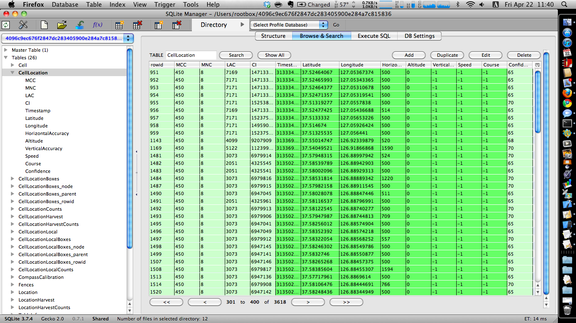
Task: Click the Create Table icon
Action: pyautogui.click(x=119, y=25)
